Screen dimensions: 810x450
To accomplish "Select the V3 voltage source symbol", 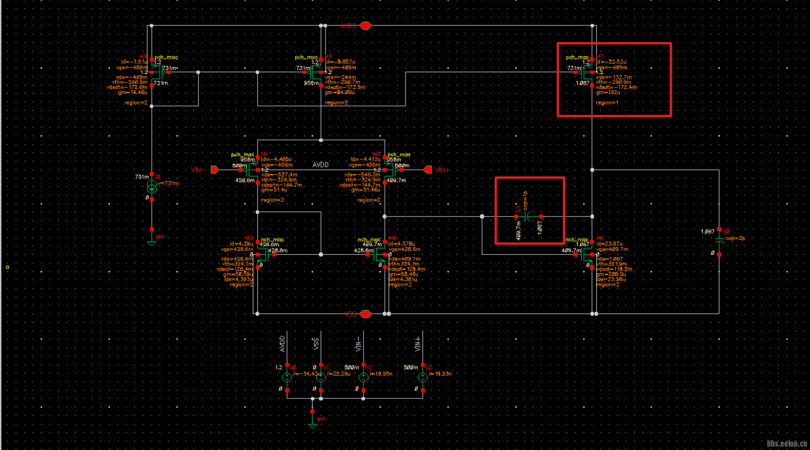I will click(423, 377).
